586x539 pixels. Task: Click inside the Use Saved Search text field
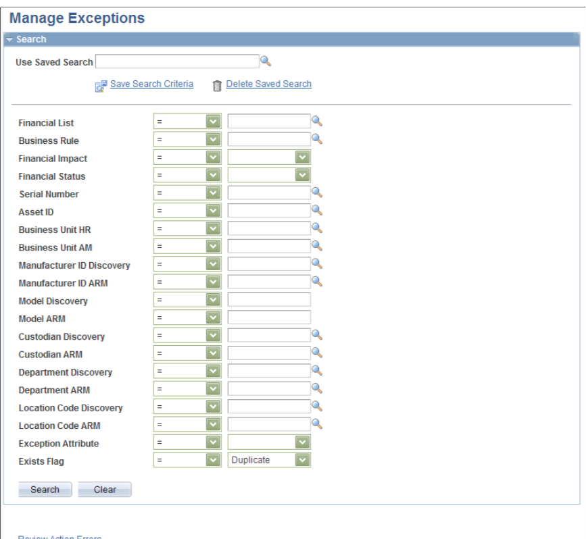click(x=176, y=61)
